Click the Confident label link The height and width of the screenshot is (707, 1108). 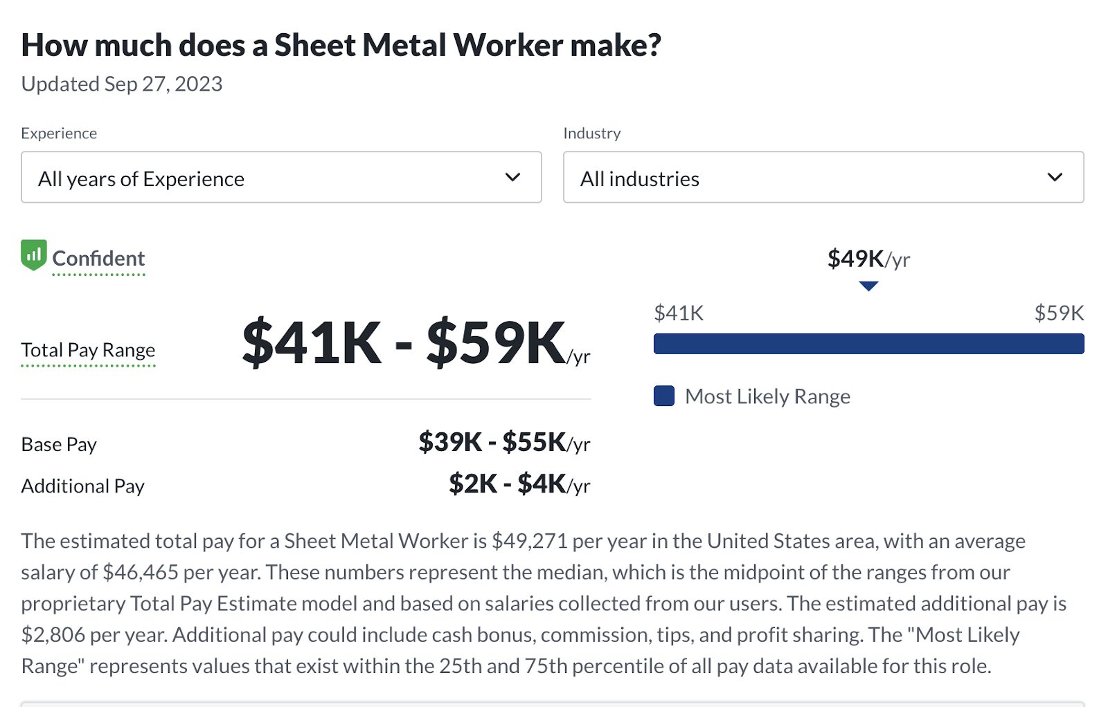pos(98,259)
